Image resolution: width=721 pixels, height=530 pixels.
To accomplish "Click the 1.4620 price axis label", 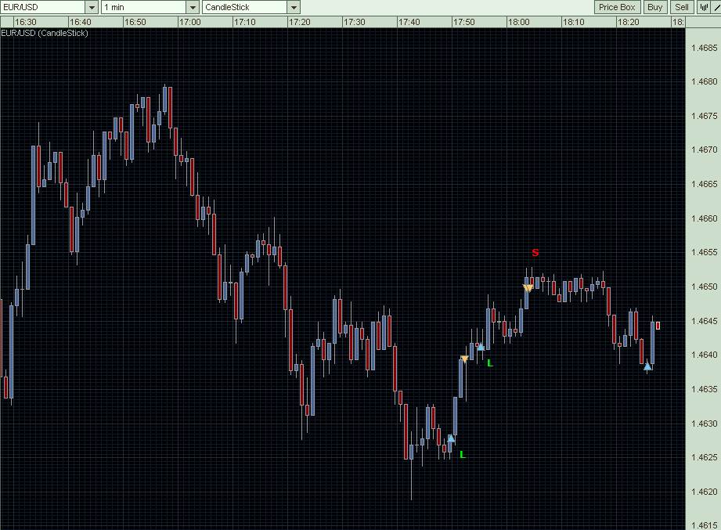I will [x=705, y=492].
